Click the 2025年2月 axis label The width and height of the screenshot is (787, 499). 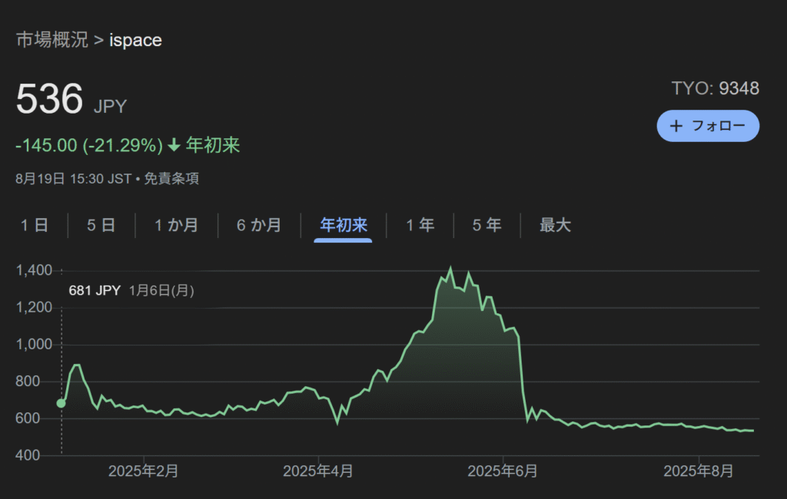[x=144, y=471]
